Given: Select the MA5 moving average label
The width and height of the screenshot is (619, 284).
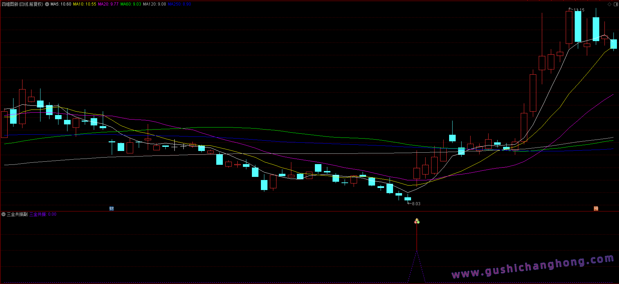Looking at the screenshot, I should [x=61, y=4].
